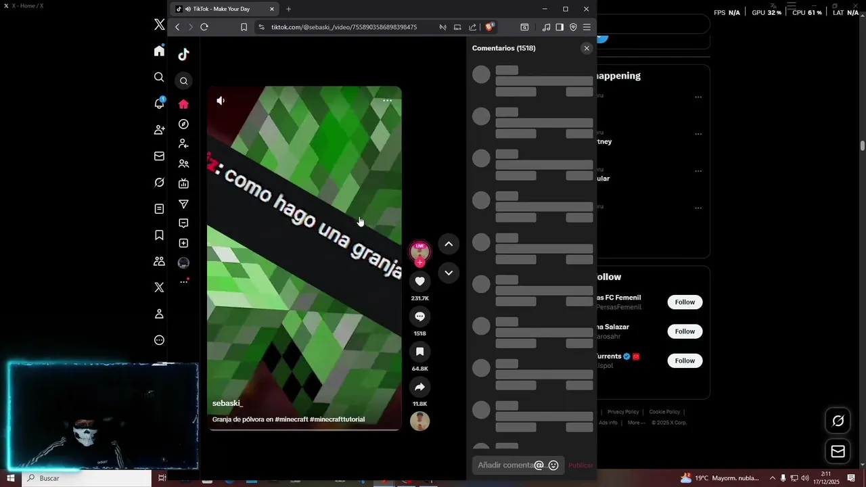Open TikTok search in sidebar
The height and width of the screenshot is (487, 866).
(x=183, y=81)
